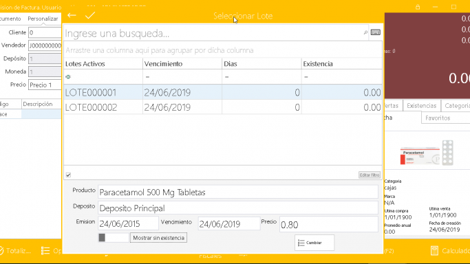Click the Lotes Activos filter row cell
470x264 pixels.
pos(103,77)
